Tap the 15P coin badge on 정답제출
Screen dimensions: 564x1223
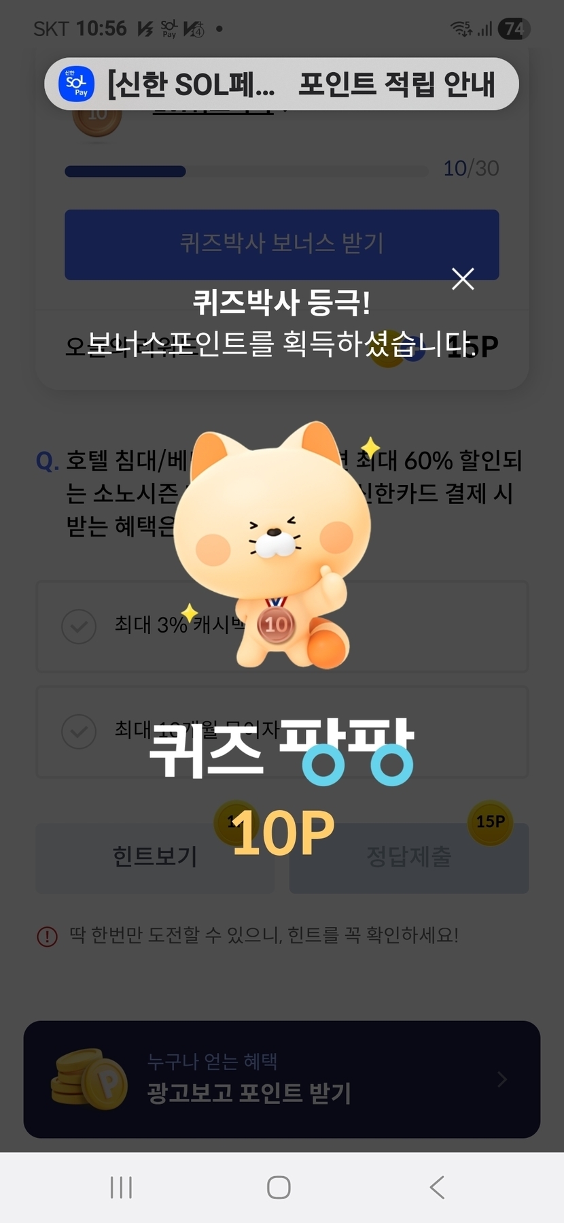pyautogui.click(x=490, y=822)
